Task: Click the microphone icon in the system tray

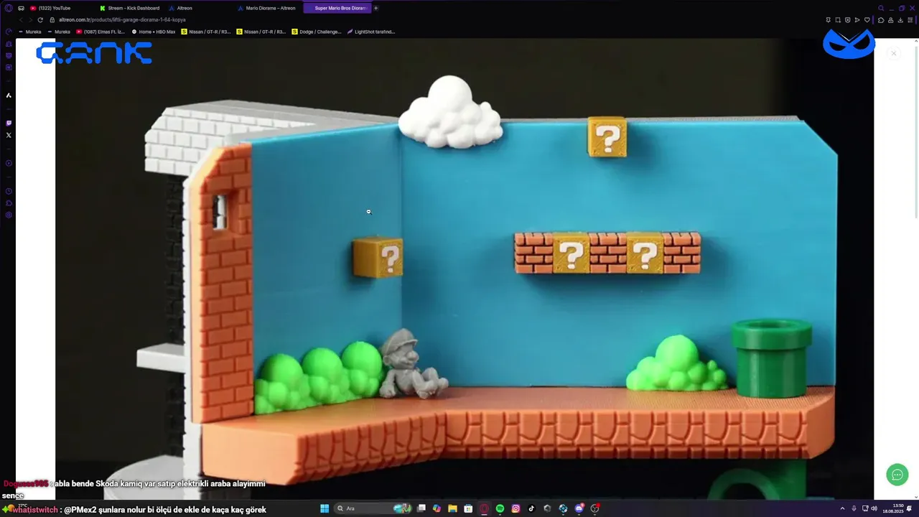Action: pos(854,508)
